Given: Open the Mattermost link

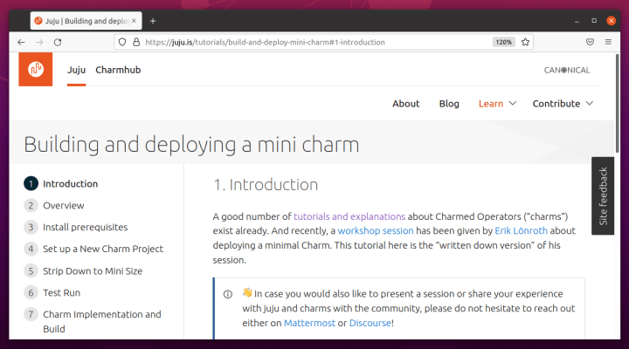Looking at the screenshot, I should pyautogui.click(x=309, y=323).
